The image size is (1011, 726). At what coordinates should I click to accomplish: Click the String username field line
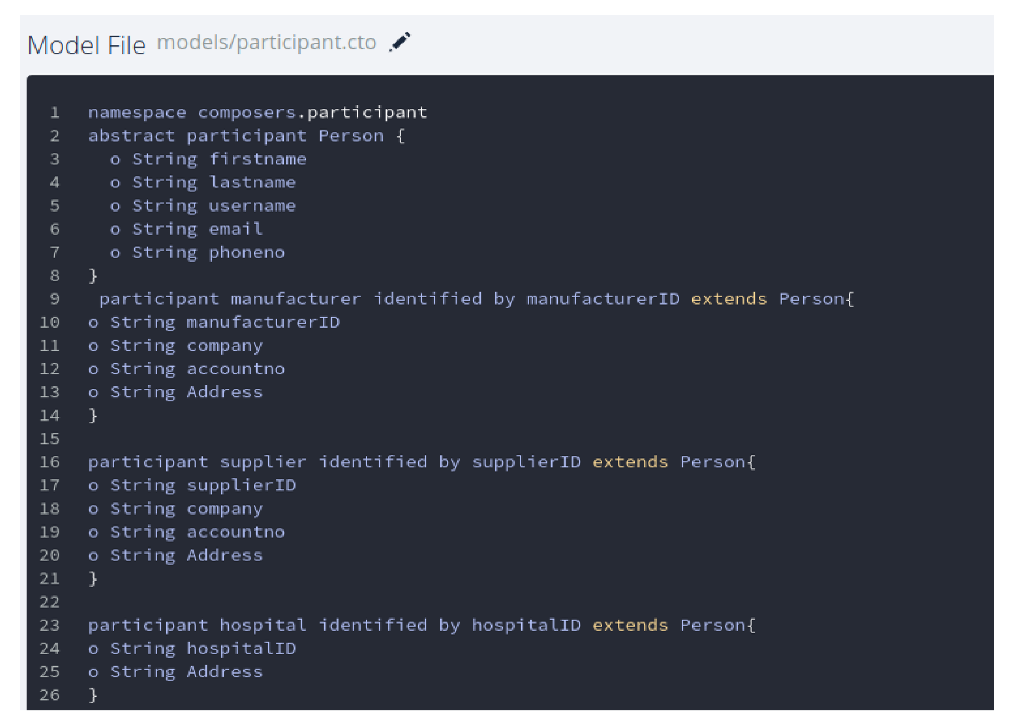203,205
